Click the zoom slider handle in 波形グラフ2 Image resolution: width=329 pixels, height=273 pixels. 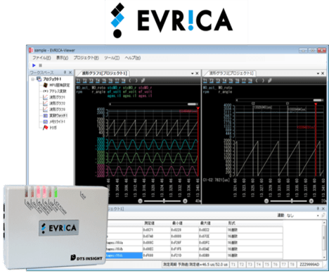(x=292, y=201)
